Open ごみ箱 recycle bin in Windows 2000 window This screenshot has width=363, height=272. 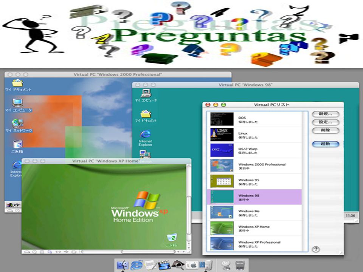pos(17,147)
